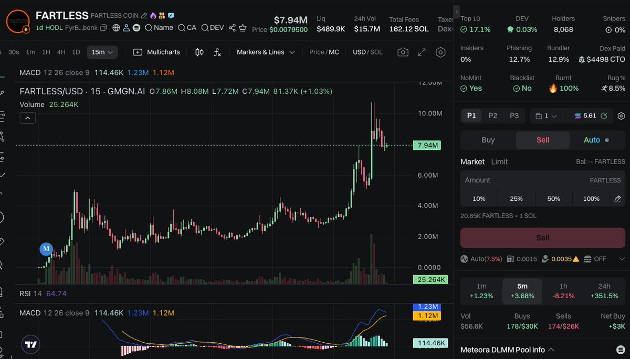Toggle between USD and SOL currency
Screen dimensions: 630x359
(x=367, y=52)
